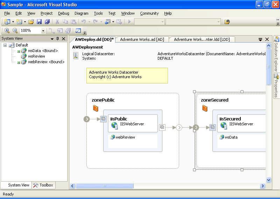Click the Save floppy disk icon

(x=39, y=22)
